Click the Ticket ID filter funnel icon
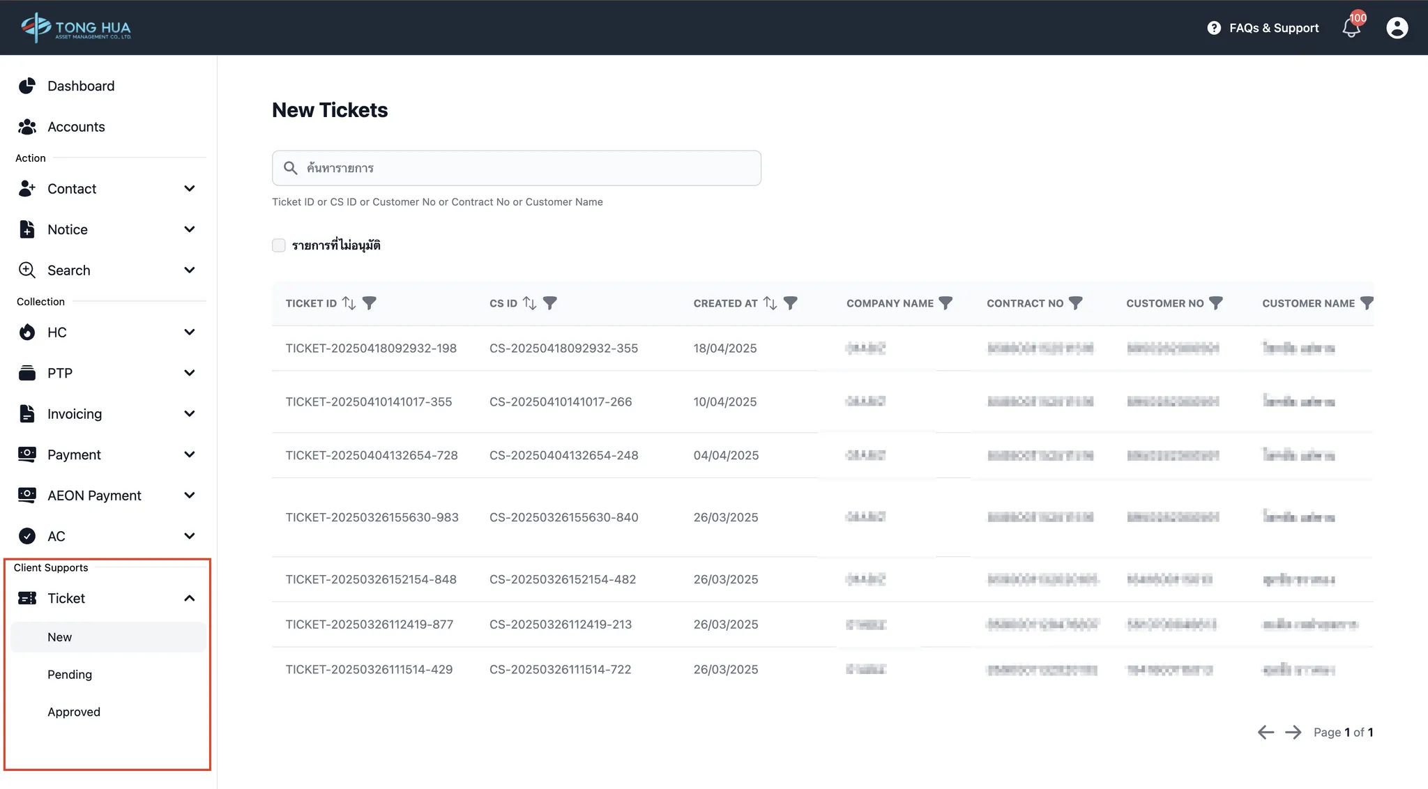The height and width of the screenshot is (789, 1428). [x=370, y=303]
